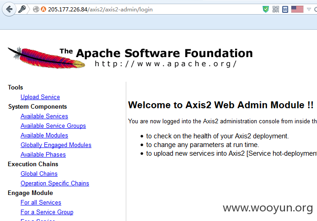Open Operation Specific Chains link
Image resolution: width=317 pixels, height=221 pixels.
pos(55,183)
